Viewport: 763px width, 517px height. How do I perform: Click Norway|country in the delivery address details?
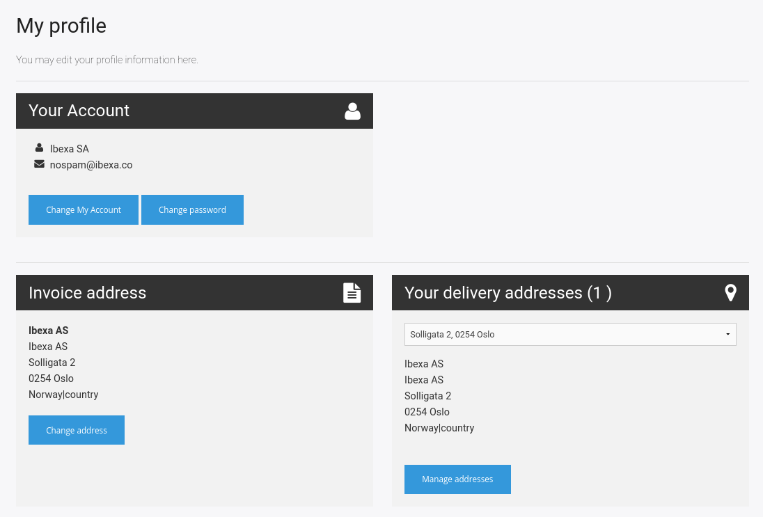439,428
